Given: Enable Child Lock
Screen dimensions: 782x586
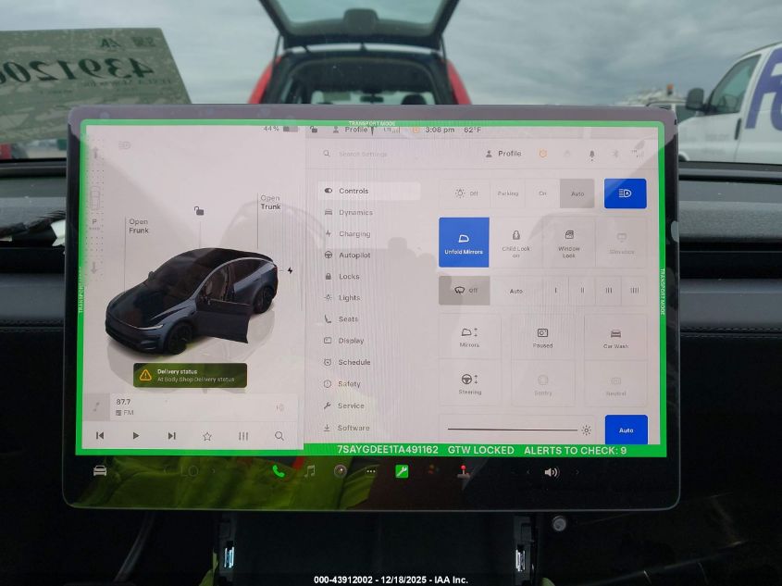Looking at the screenshot, I should pyautogui.click(x=515, y=243).
